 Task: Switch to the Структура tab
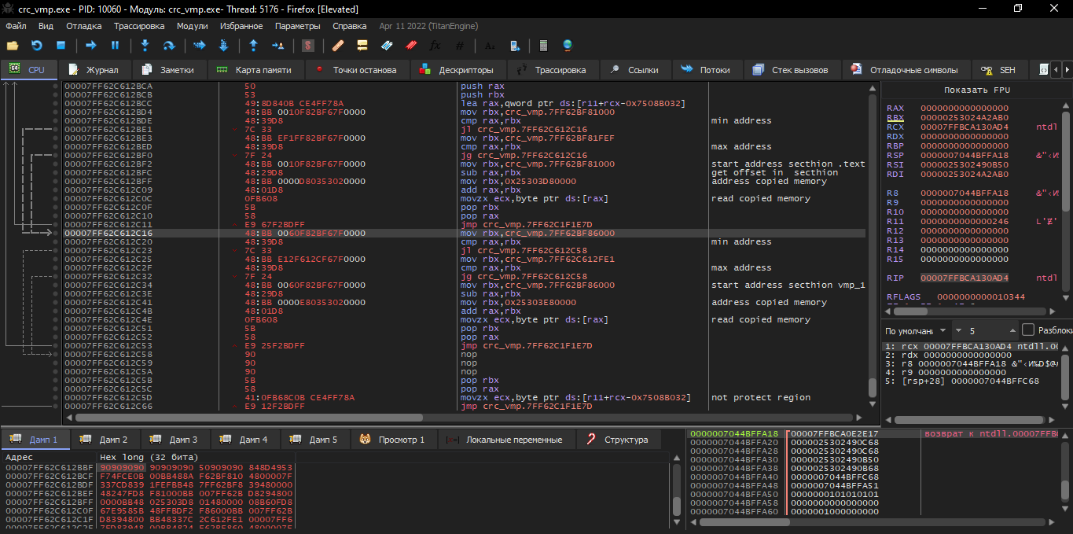(618, 440)
